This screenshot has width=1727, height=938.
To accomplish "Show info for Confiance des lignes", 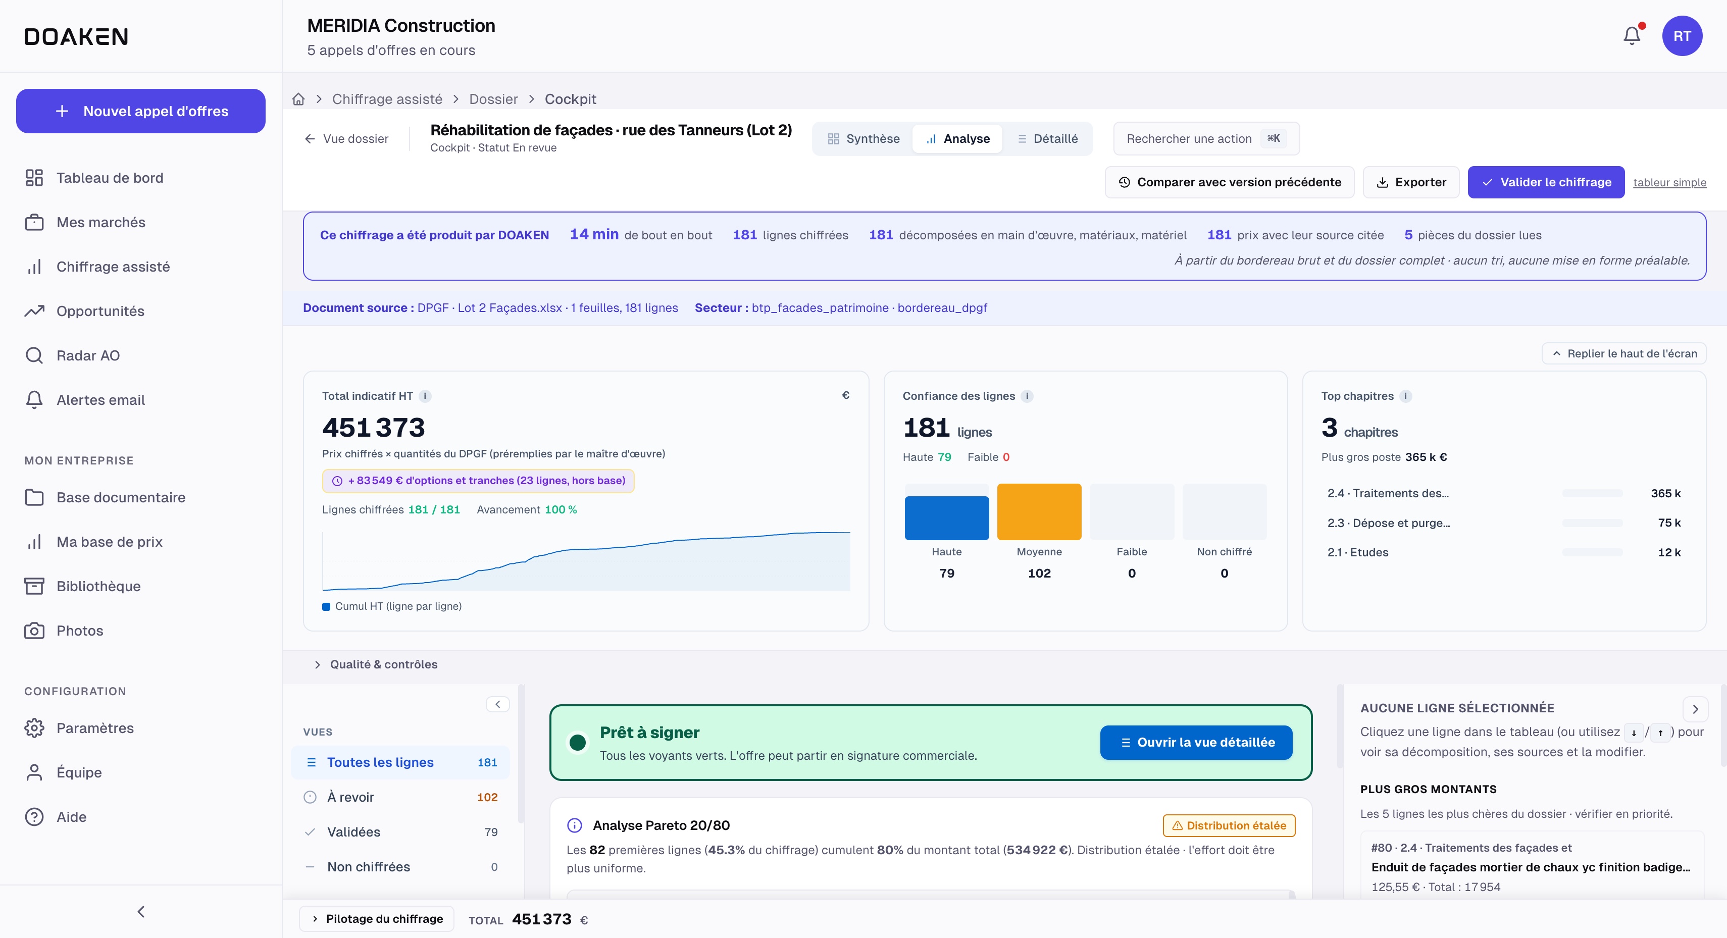I will coord(1027,396).
